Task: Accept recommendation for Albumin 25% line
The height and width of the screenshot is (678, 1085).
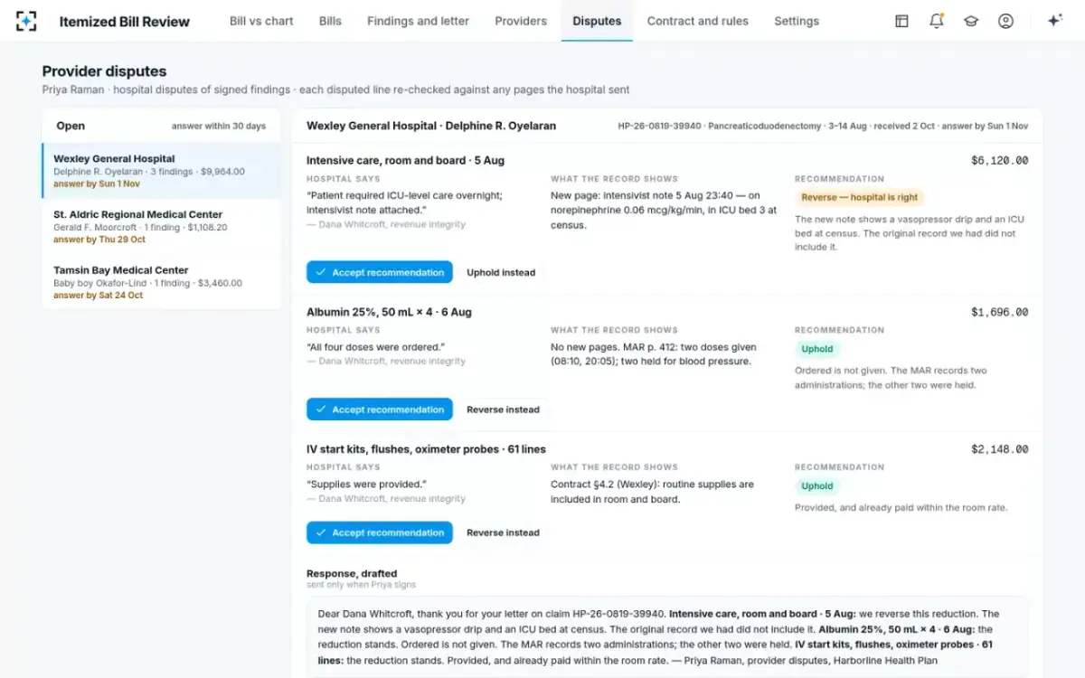Action: coord(380,410)
